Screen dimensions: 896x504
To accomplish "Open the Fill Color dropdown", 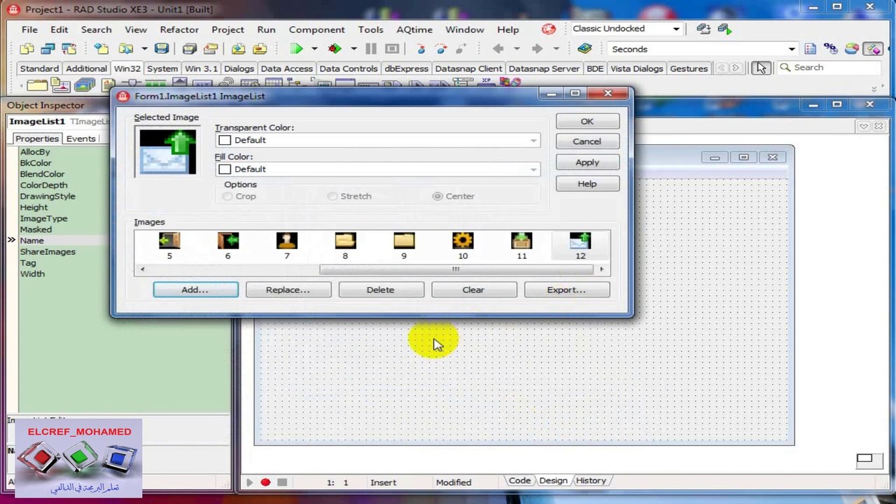I will pyautogui.click(x=533, y=169).
